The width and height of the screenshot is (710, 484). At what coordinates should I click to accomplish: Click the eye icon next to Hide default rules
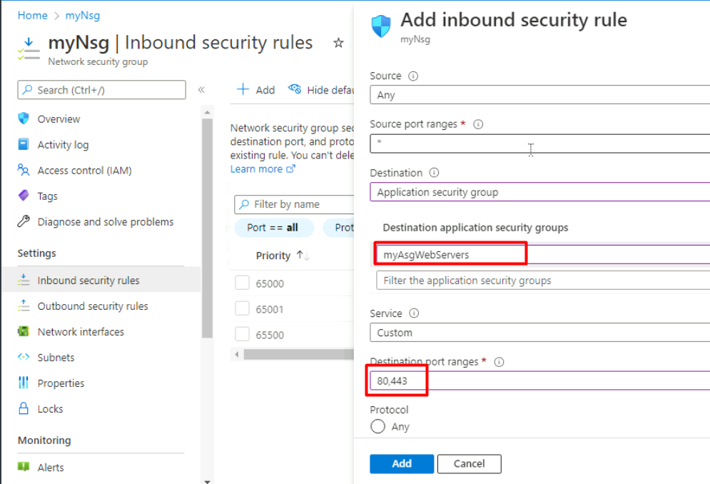(295, 89)
